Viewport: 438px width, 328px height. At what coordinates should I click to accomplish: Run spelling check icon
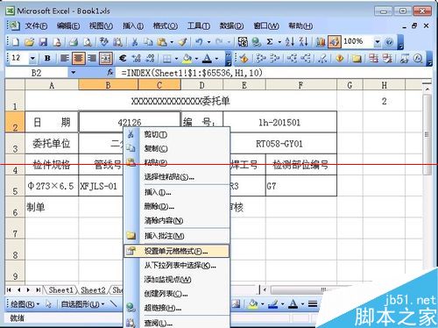104,42
